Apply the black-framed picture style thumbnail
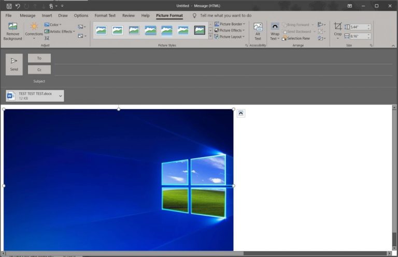 200,31
